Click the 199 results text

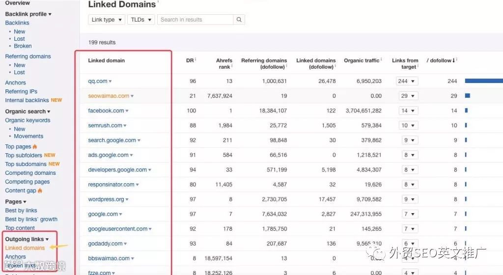[x=102, y=42]
